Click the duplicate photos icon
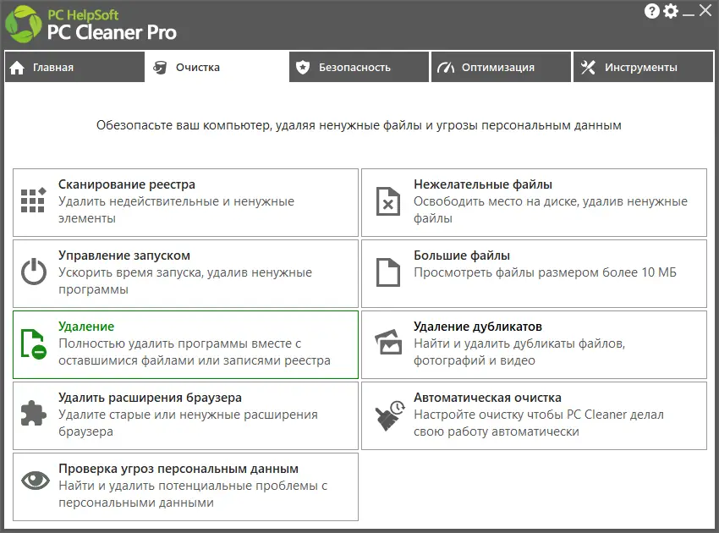719x533 pixels. pos(387,343)
